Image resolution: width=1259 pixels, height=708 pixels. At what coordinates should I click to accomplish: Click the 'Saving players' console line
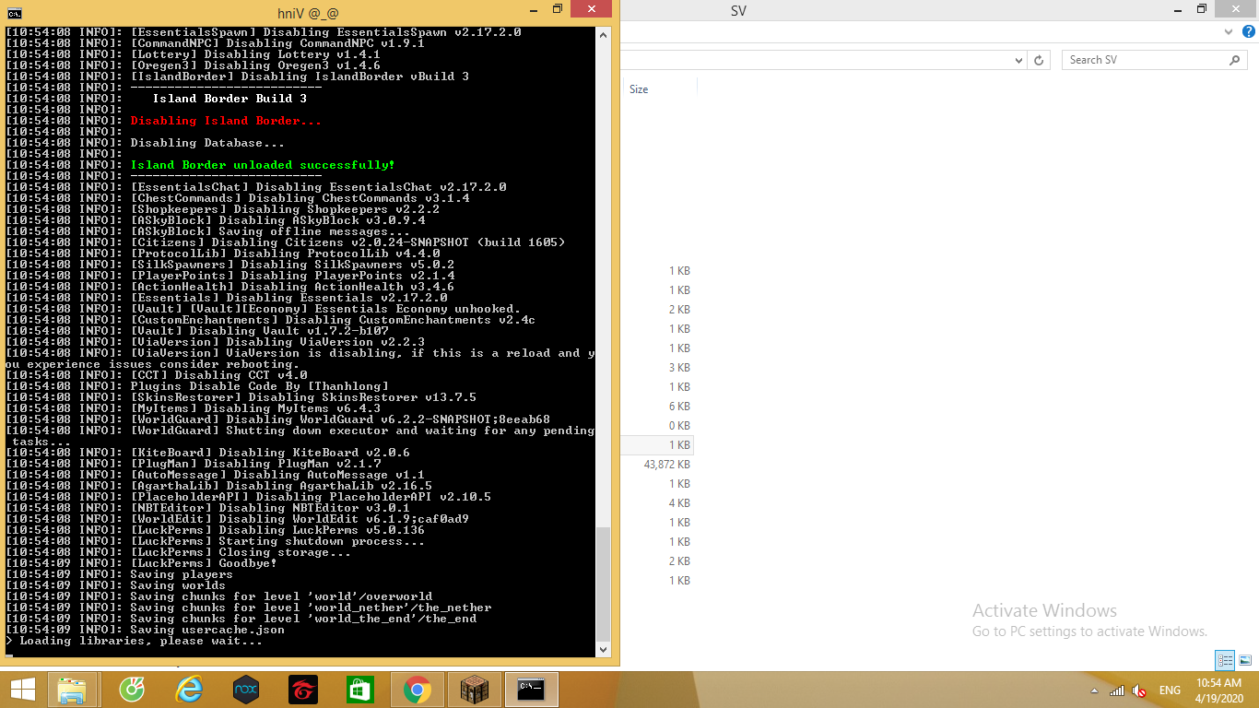(x=182, y=574)
